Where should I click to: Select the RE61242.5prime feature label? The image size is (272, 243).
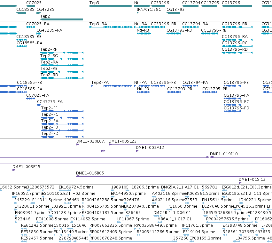coord(37,225)
